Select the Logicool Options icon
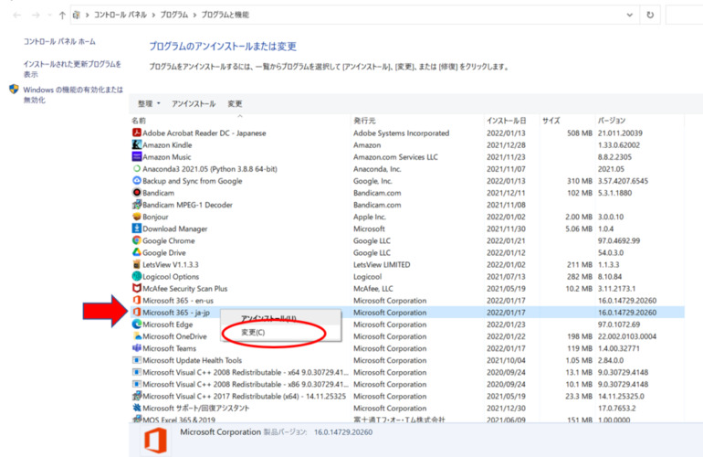This screenshot has height=457, width=703. (x=137, y=277)
